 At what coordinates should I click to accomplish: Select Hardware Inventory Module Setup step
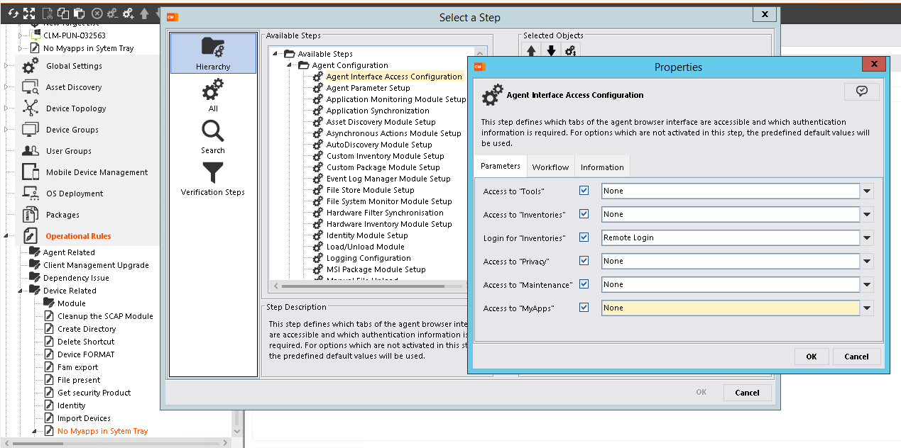coord(389,224)
